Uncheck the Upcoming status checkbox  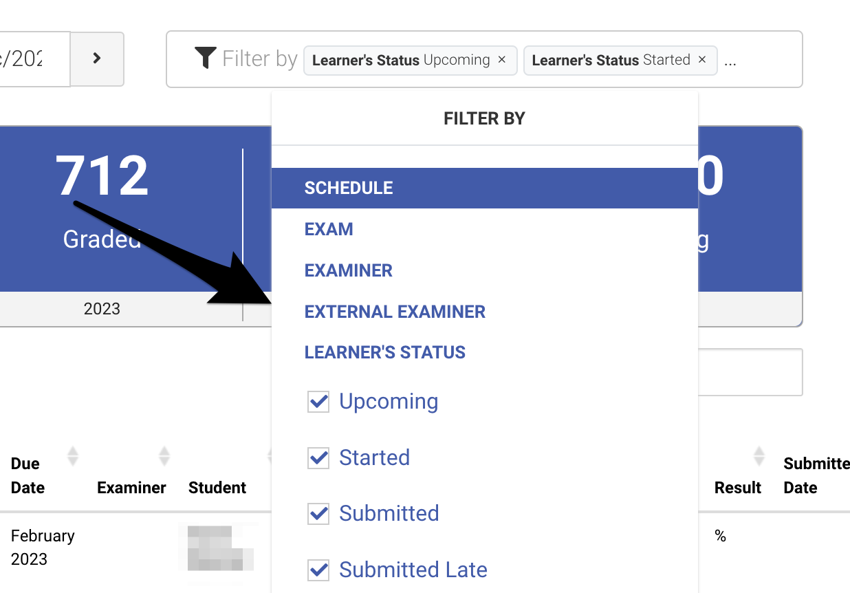318,402
